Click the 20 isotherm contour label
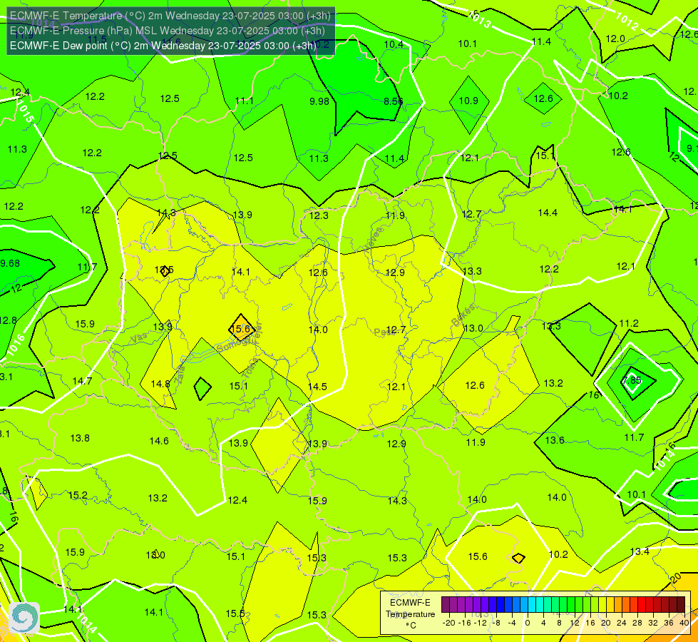Viewport: 698px width, 642px height. (x=676, y=579)
